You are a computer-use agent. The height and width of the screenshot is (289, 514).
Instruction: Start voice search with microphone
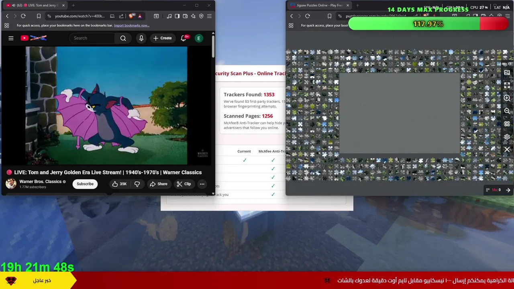tap(141, 38)
